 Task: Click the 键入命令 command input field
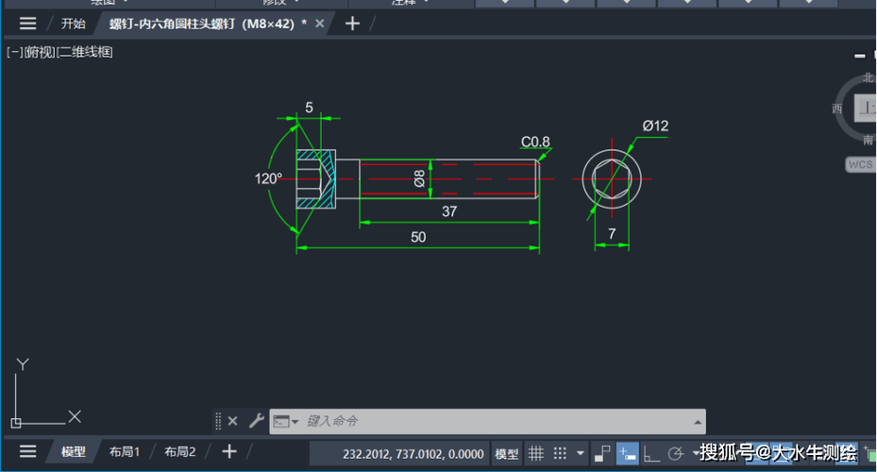(x=491, y=421)
